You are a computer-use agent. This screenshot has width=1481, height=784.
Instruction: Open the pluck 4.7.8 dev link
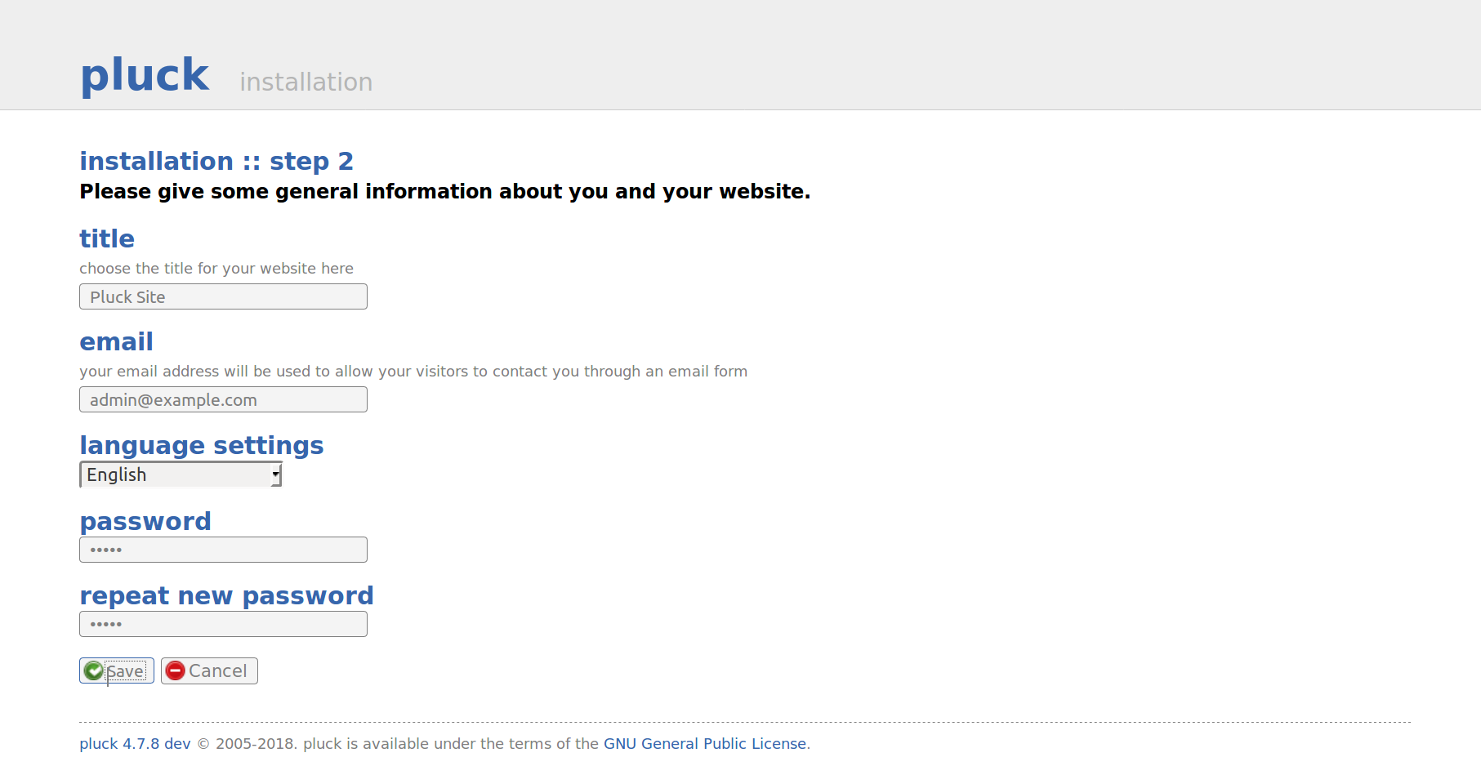(x=135, y=744)
